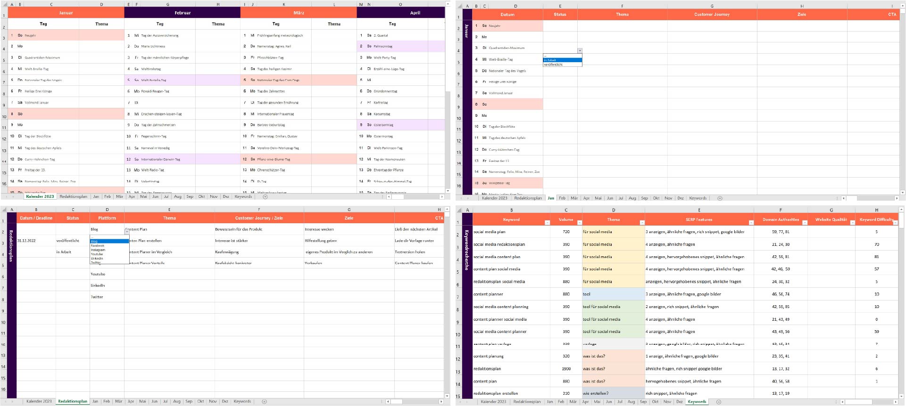This screenshot has width=906, height=406.
Task: Open Website Qualität filter arrow
Action: click(x=852, y=223)
